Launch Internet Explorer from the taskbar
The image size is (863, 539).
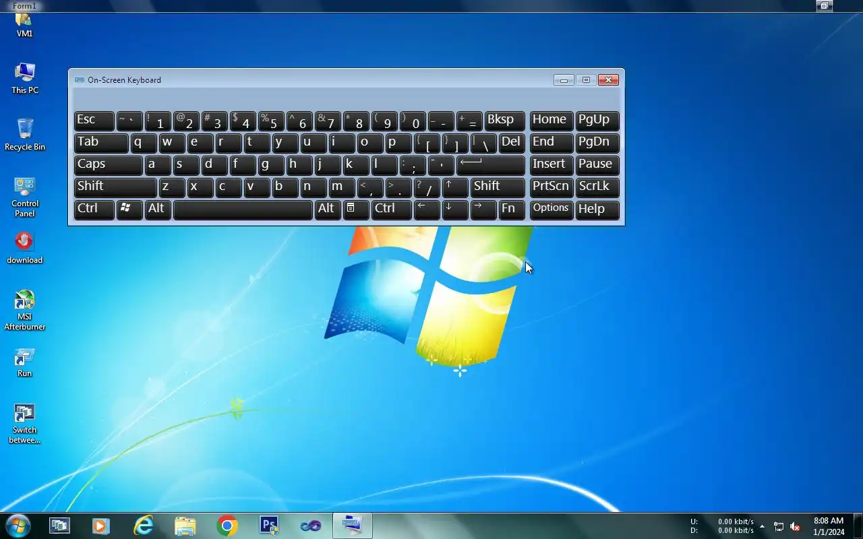[143, 526]
